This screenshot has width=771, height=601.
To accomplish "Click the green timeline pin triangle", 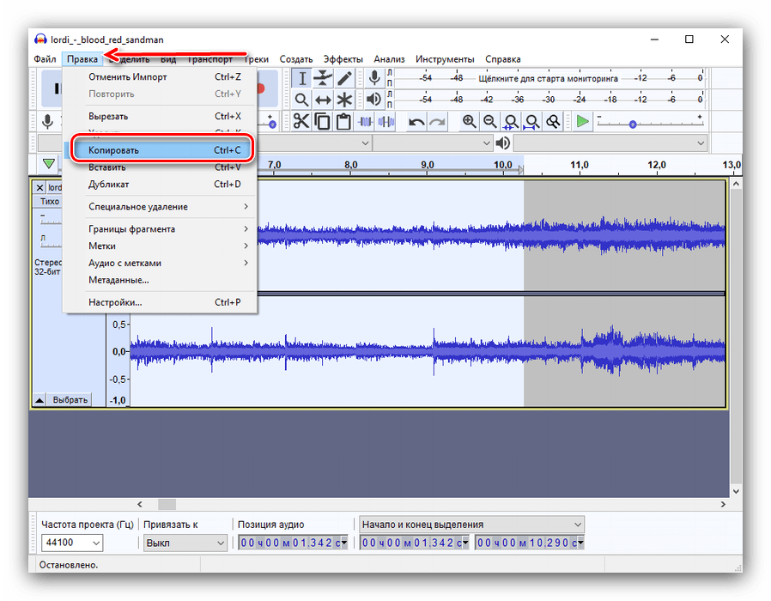I will [48, 163].
